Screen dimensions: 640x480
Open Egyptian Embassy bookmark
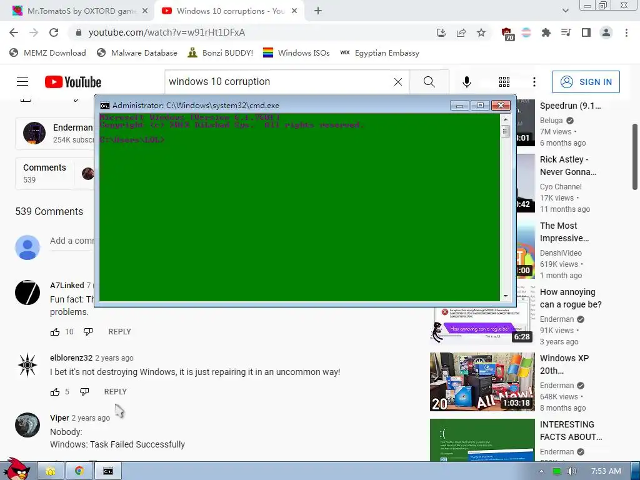tap(380, 52)
